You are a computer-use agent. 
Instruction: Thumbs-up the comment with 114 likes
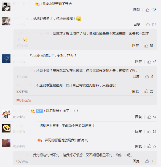click(x=151, y=25)
